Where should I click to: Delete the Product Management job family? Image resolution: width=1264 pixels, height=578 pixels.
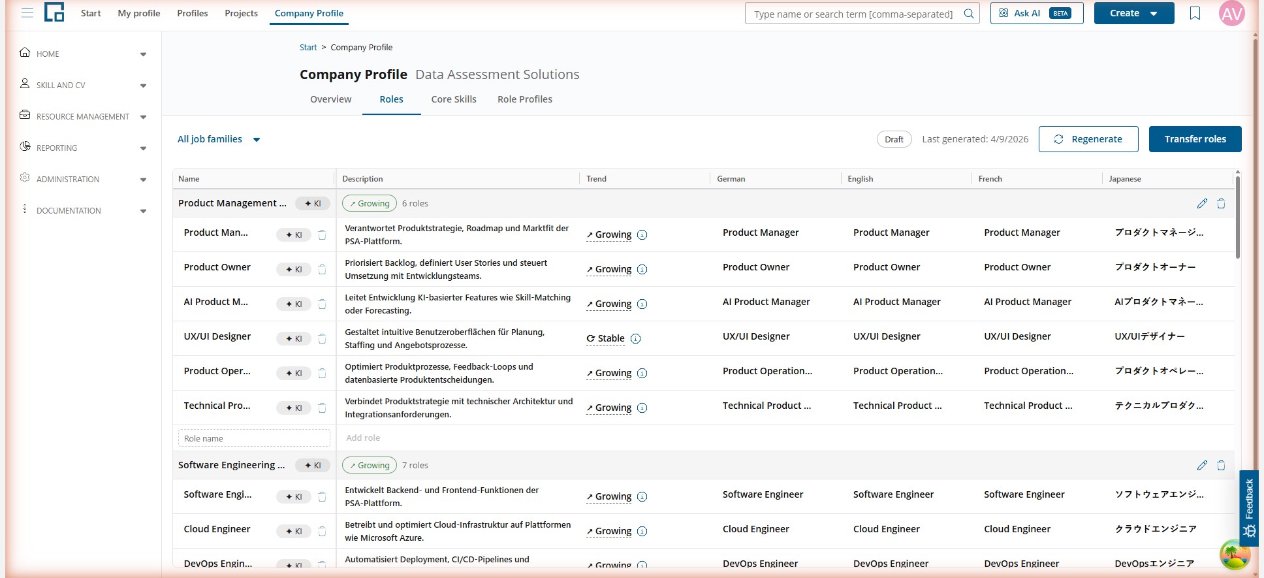click(x=1221, y=203)
